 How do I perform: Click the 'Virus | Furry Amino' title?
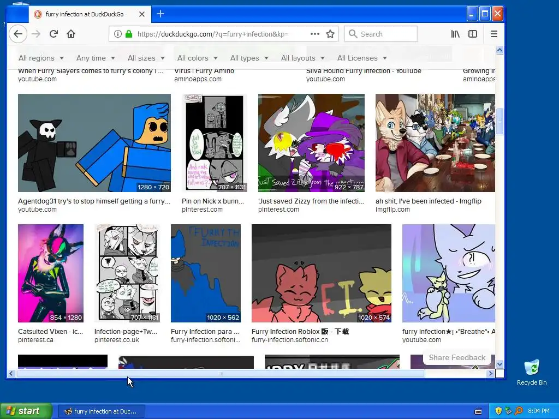(x=204, y=71)
